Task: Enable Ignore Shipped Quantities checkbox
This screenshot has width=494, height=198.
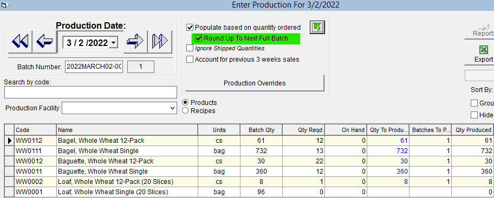Action: 190,48
